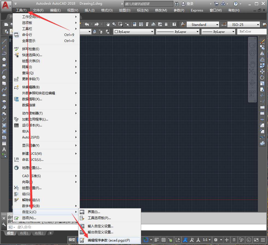This screenshot has width=268, height=245.
Task: Open the Standard text style dropdown
Action: click(203, 25)
